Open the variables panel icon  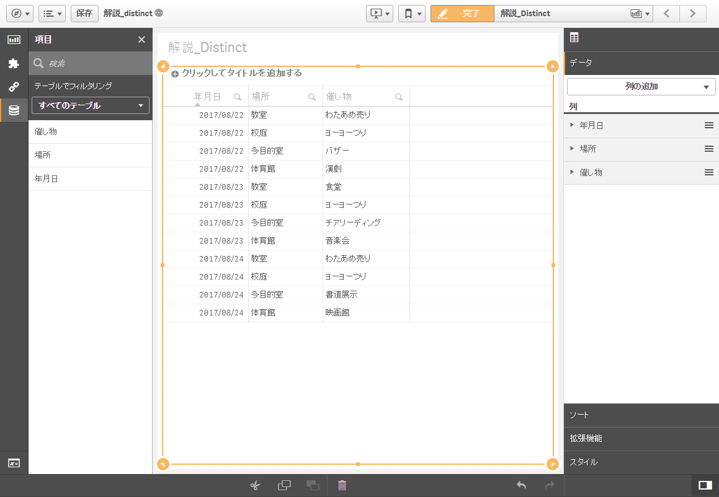tap(14, 463)
